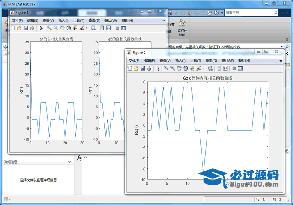
Task: Open Brush tool color dropdown arrow in Figure 1
Action: pos(86,28)
